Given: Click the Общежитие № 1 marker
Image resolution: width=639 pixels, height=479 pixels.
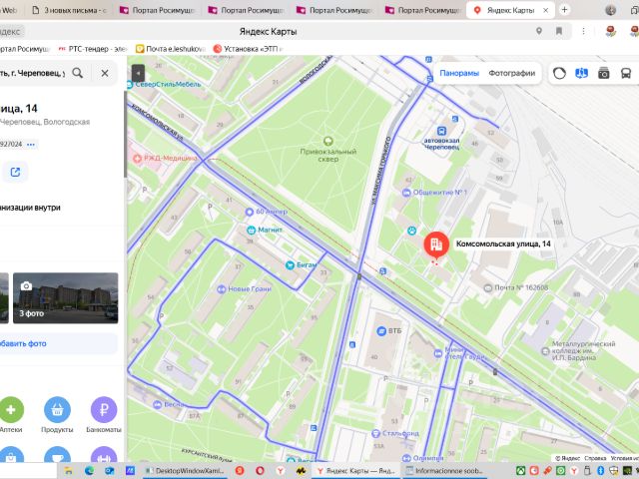Looking at the screenshot, I should pos(406,193).
